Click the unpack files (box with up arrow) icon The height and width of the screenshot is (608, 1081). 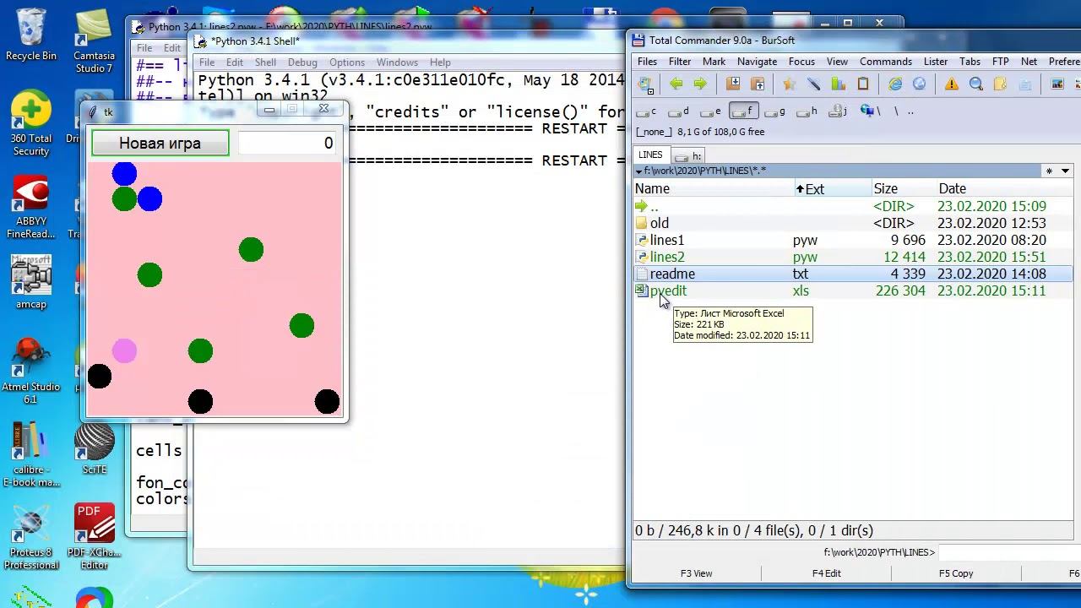pos(758,84)
